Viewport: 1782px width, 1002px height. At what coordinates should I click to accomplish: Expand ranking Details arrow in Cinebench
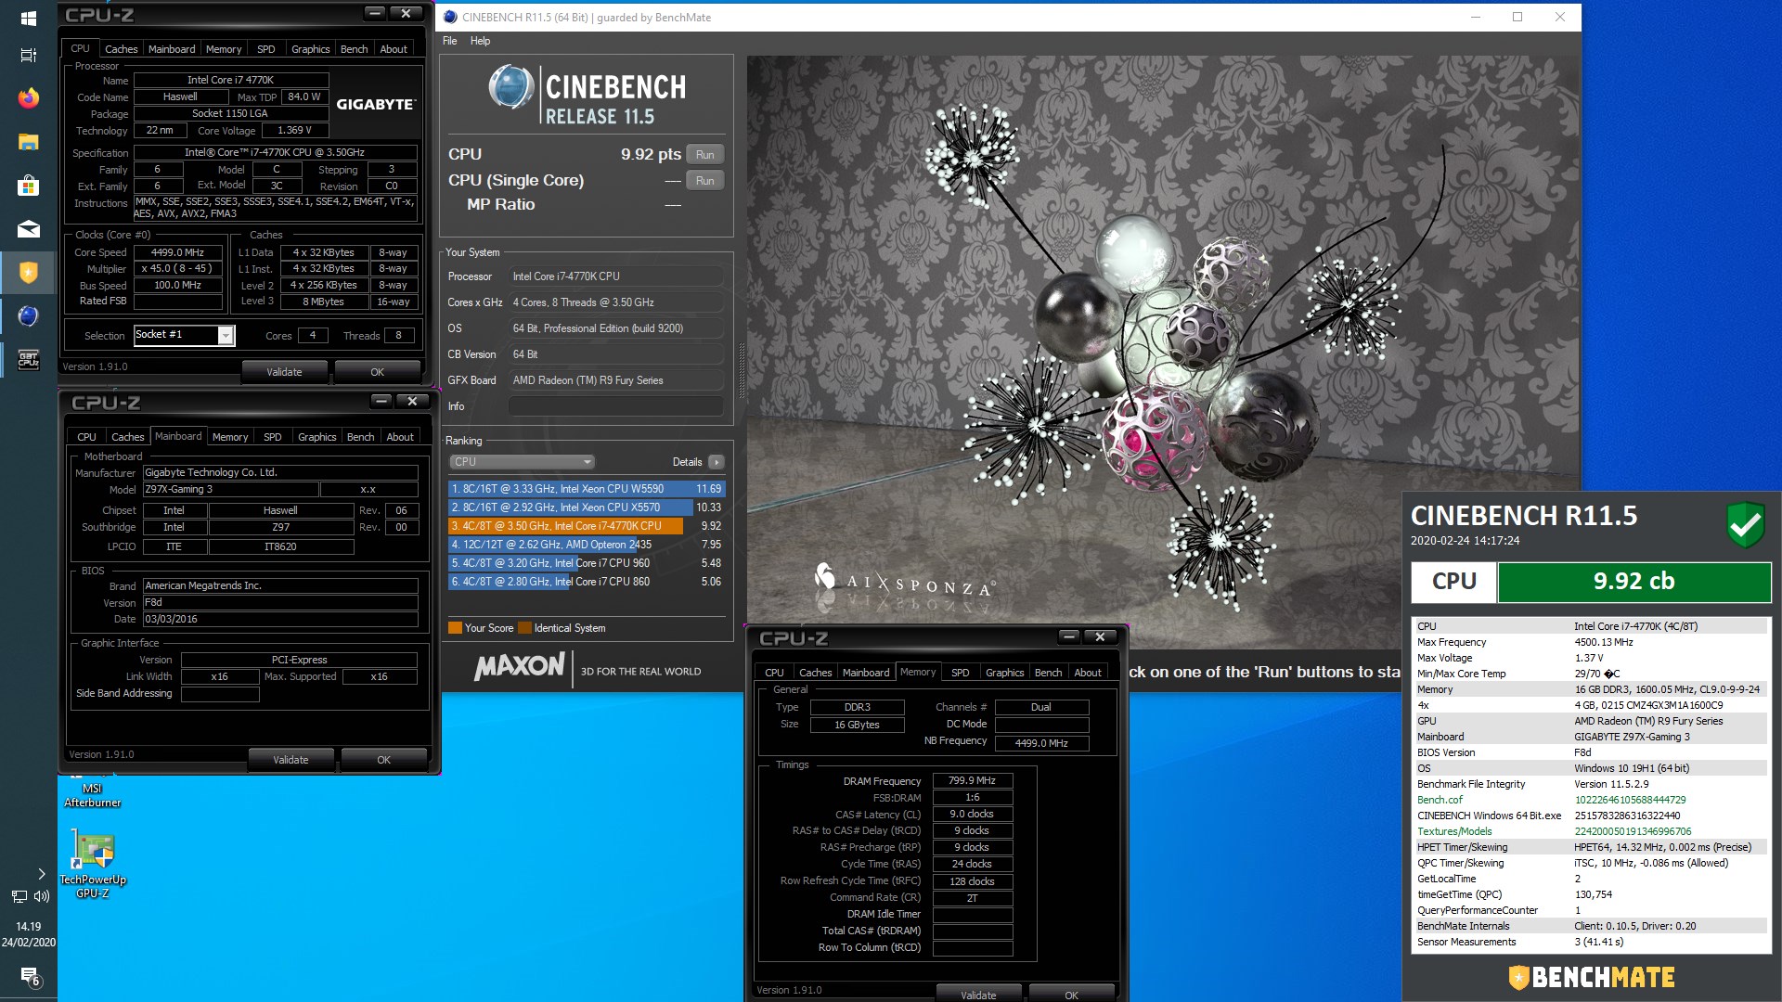[717, 462]
